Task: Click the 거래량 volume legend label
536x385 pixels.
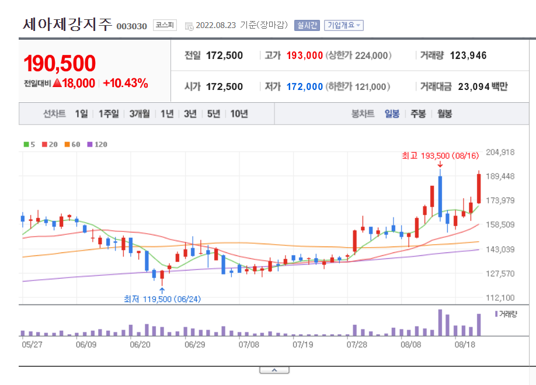Action: pos(509,314)
